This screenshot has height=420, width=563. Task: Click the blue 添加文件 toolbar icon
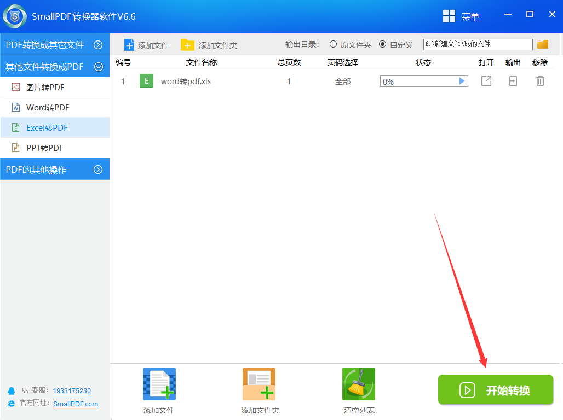point(129,45)
